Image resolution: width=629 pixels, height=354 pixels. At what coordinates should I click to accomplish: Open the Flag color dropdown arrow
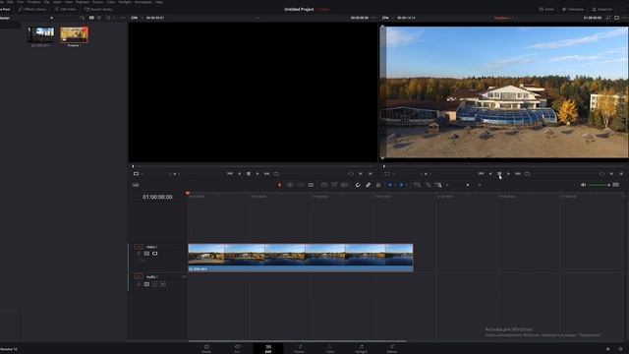coord(395,185)
